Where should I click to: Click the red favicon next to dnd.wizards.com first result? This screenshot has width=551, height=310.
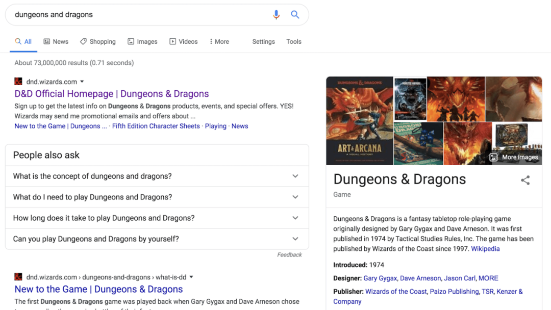tap(18, 82)
